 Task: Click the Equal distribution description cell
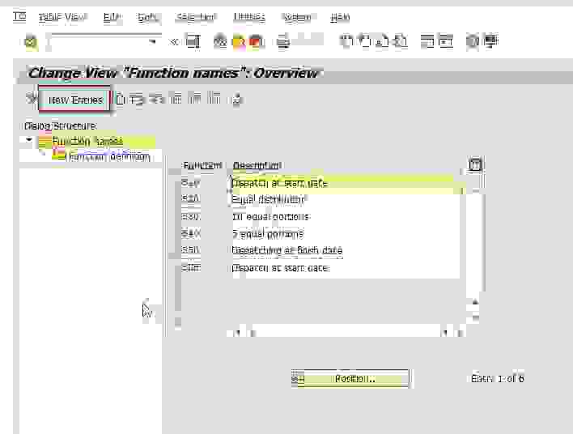(346, 200)
